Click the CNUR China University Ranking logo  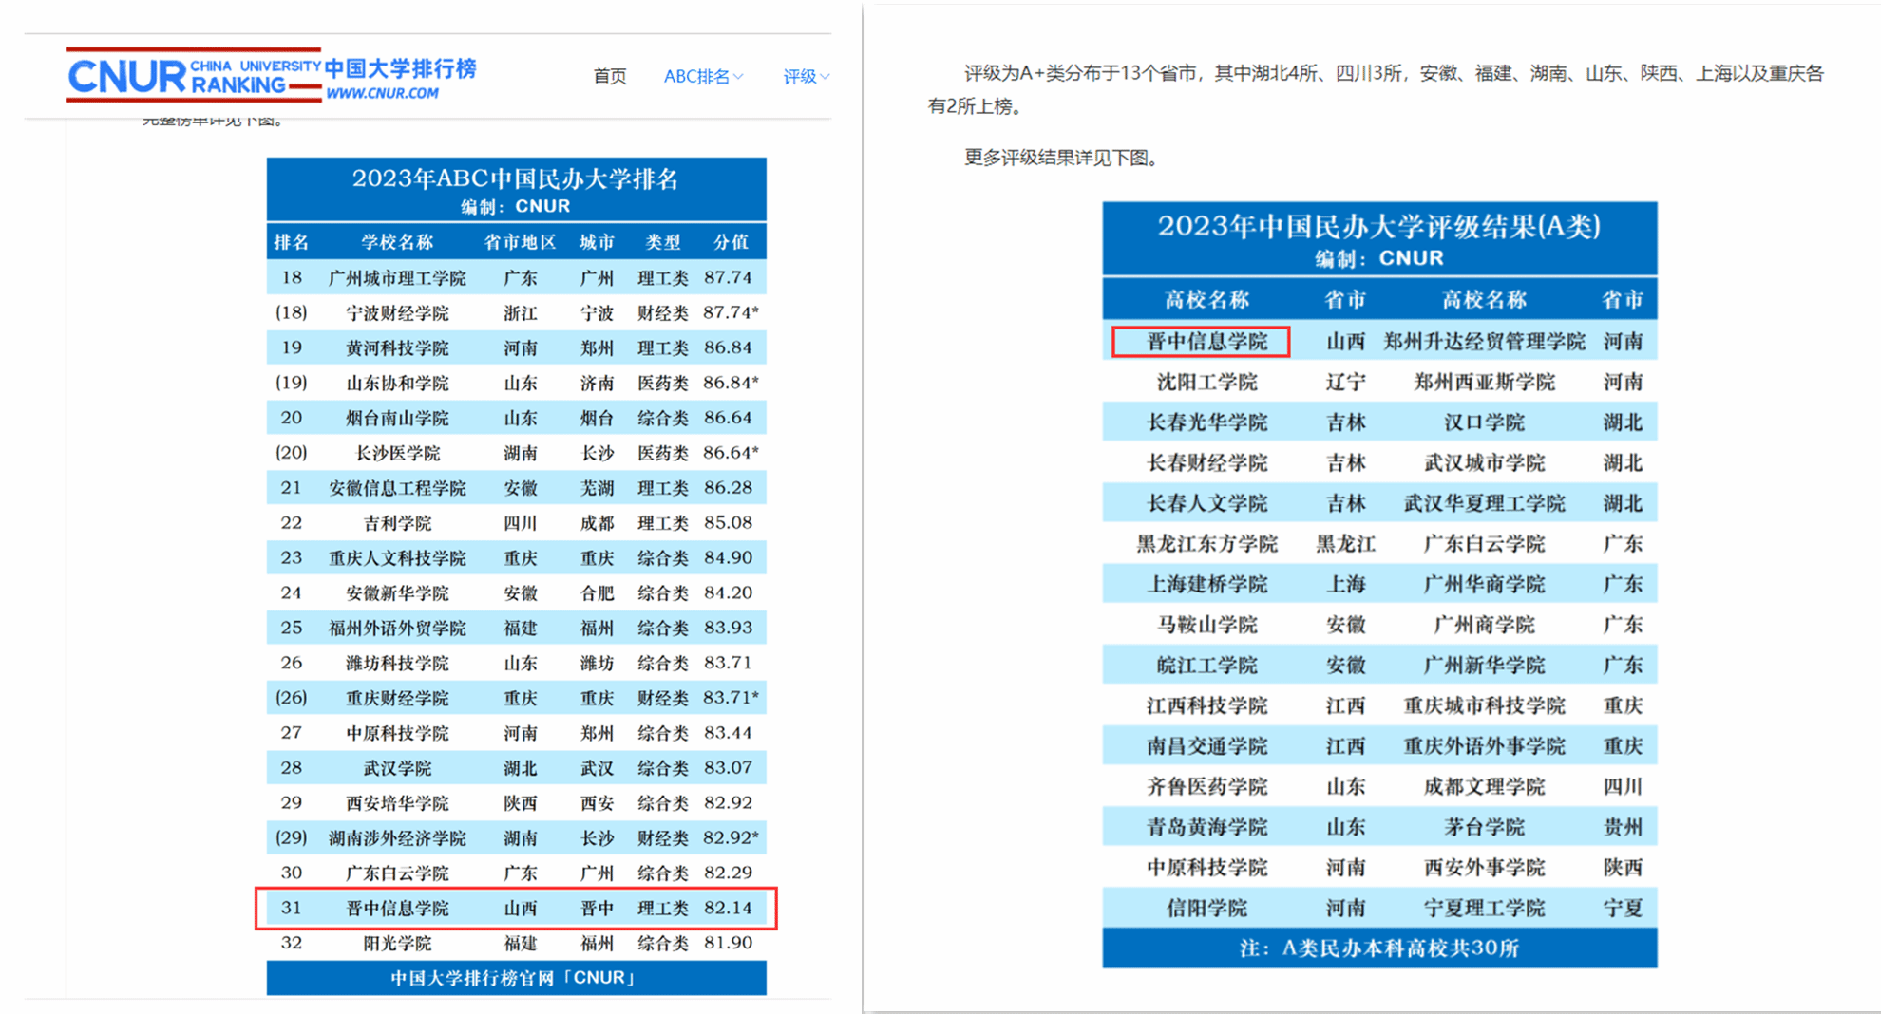click(x=194, y=75)
